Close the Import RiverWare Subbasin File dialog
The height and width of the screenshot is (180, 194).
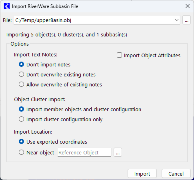tap(188, 6)
